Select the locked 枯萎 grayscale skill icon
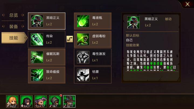The image size is (194, 109). 83,75
